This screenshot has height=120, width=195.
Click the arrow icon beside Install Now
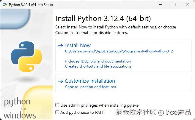[x=60, y=46]
